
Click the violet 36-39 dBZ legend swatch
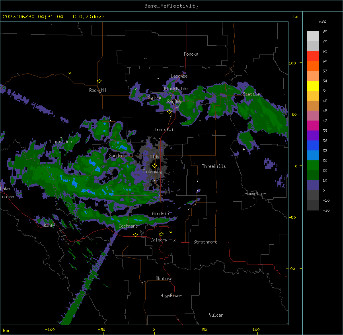(313, 136)
